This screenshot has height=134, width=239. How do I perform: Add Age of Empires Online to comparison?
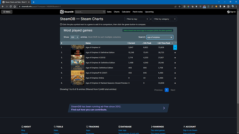tap(175, 78)
